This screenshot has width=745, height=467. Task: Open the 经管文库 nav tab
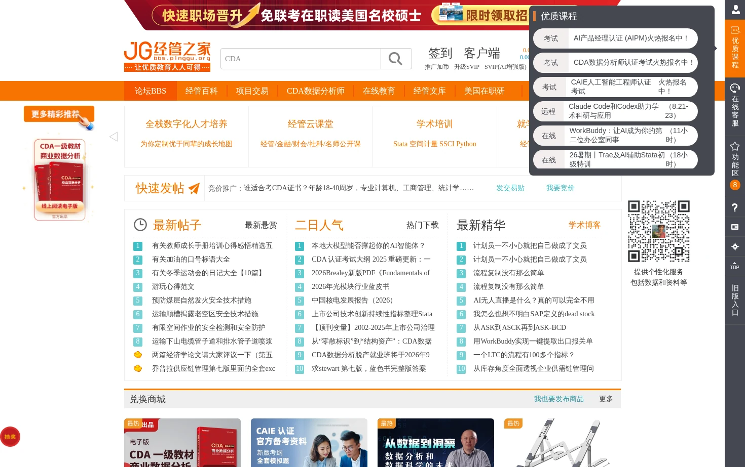(x=430, y=91)
